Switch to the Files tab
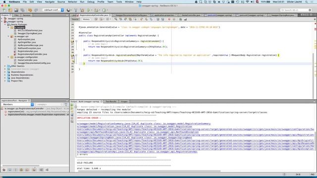Image resolution: width=317 pixels, height=178 pixels. [16, 15]
